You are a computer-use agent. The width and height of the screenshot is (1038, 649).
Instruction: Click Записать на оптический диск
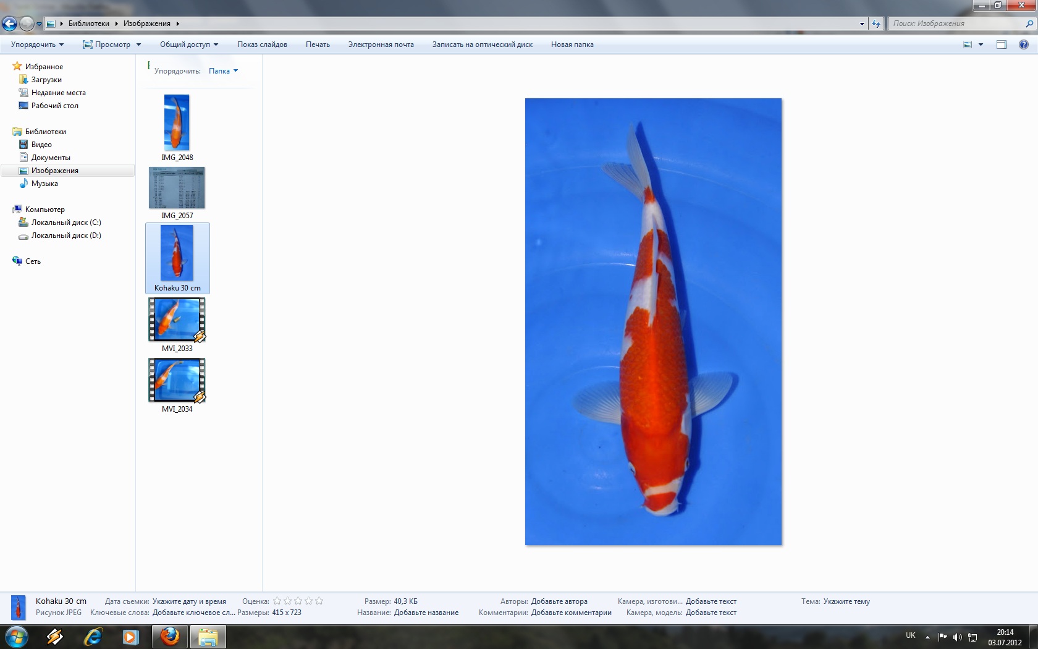[482, 45]
